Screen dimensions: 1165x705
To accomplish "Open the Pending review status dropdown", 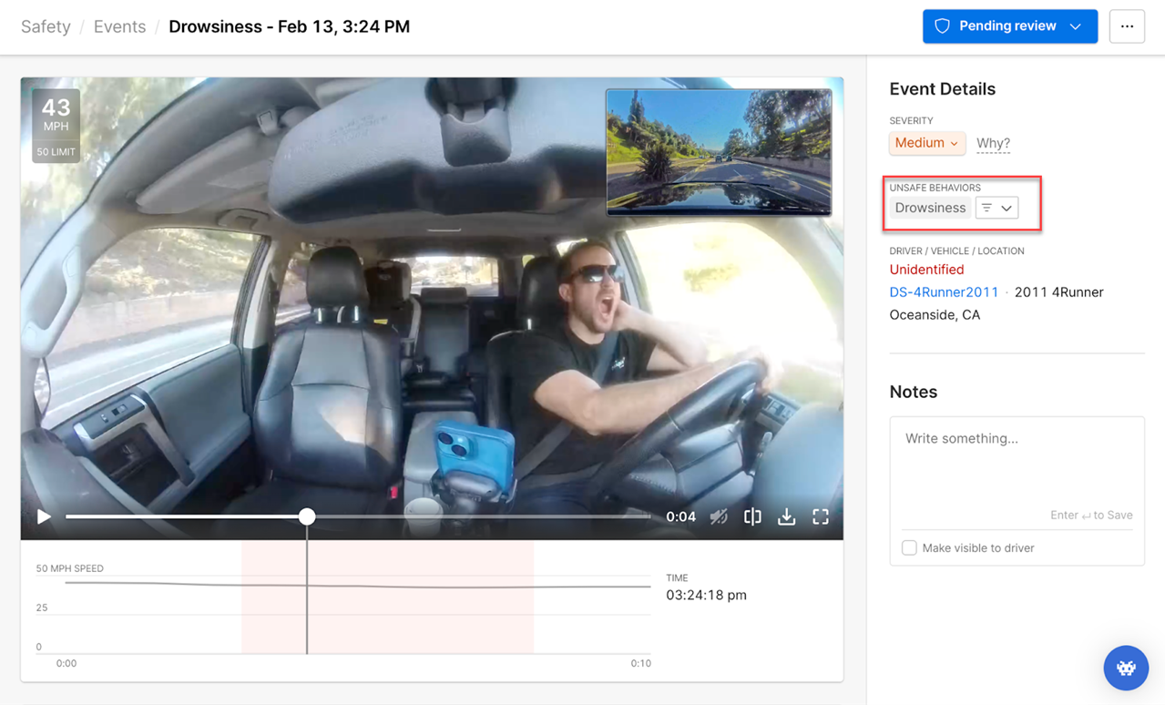I will (1009, 26).
